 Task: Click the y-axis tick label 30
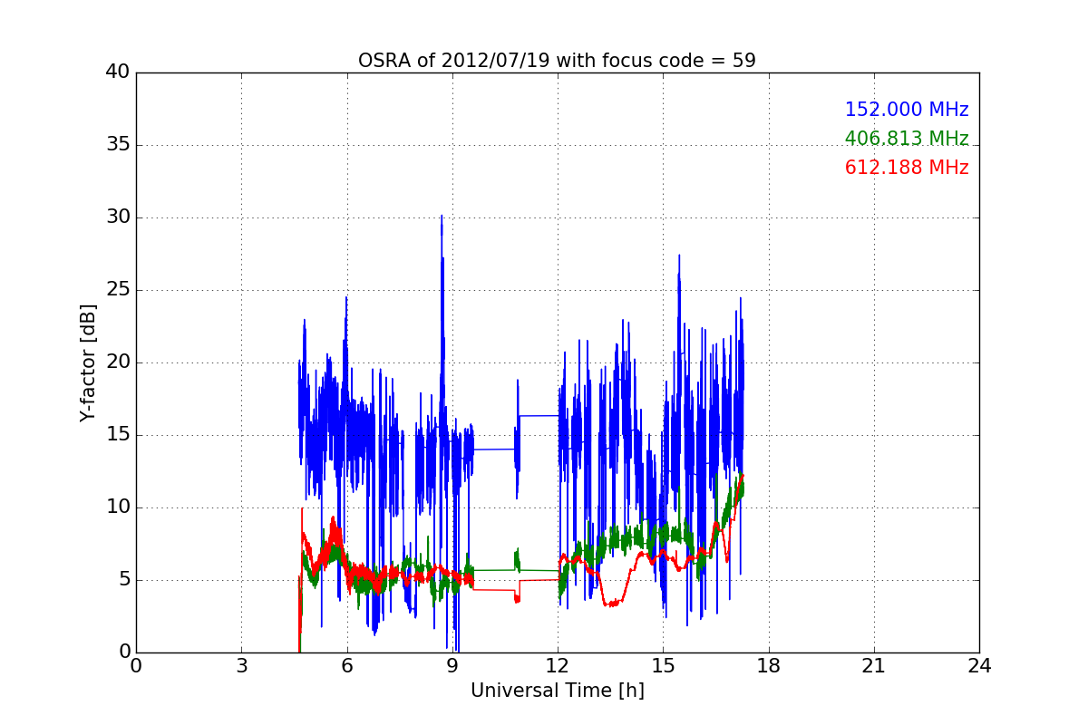coord(118,217)
